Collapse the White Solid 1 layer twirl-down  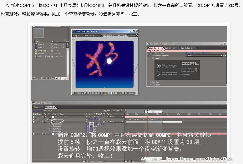point(43,117)
